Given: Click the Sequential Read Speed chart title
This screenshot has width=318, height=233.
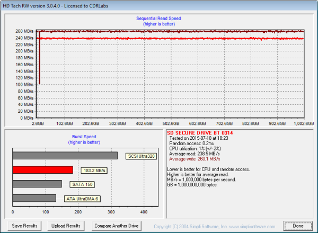Looking at the screenshot, I should 159,19.
